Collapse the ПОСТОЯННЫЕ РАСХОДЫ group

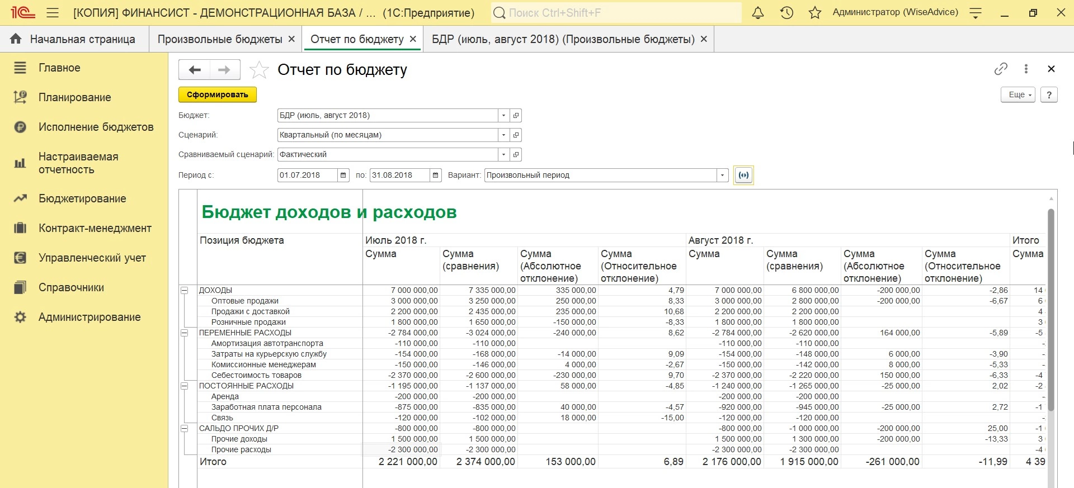click(184, 386)
